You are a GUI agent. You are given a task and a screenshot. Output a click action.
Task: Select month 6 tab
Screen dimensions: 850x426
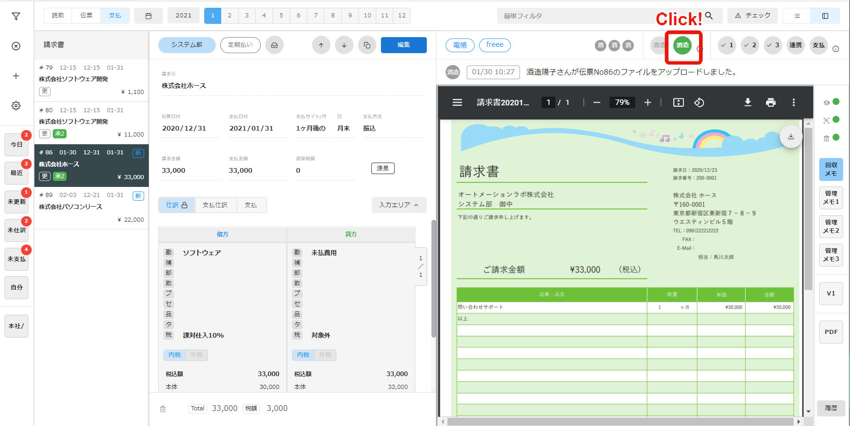tap(299, 16)
